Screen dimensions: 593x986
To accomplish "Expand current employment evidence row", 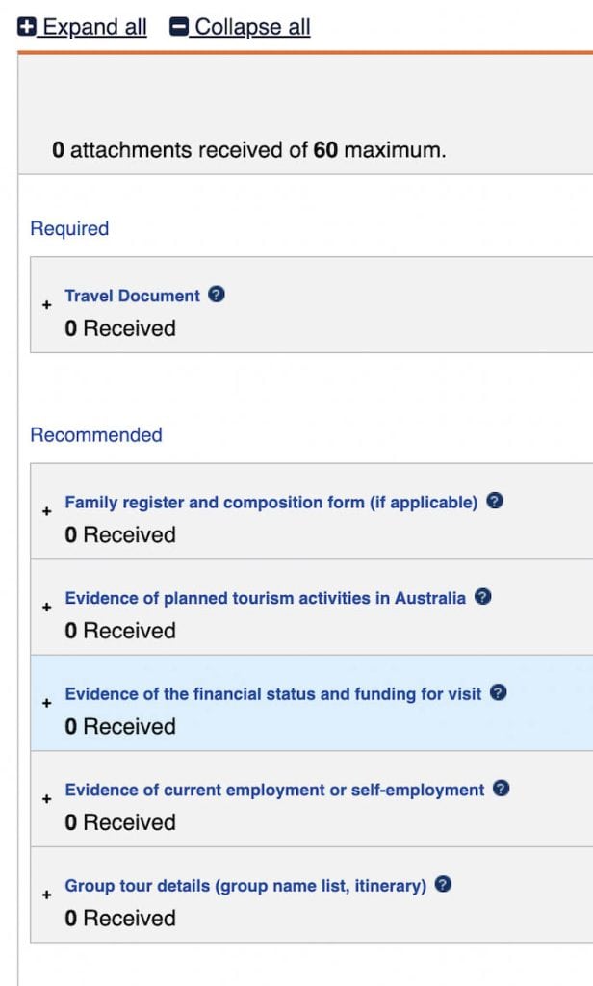I will click(x=46, y=799).
